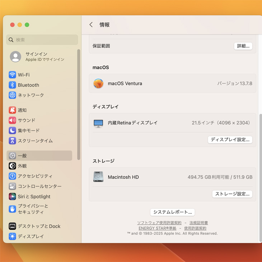
Task: Click the green zoom window button
Action: pyautogui.click(x=27, y=25)
